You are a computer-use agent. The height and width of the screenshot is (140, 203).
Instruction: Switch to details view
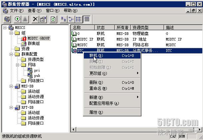(87, 19)
